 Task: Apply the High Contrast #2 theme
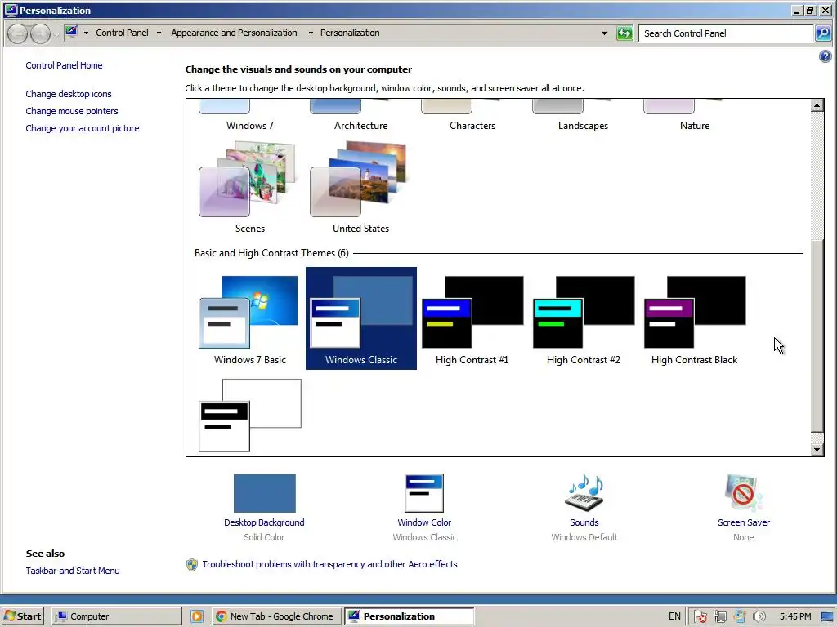pyautogui.click(x=583, y=319)
